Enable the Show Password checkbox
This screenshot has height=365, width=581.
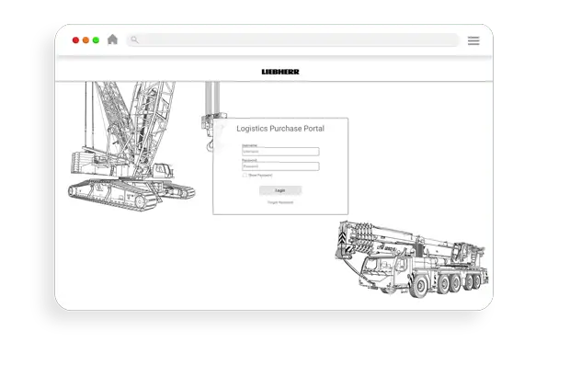tap(245, 176)
